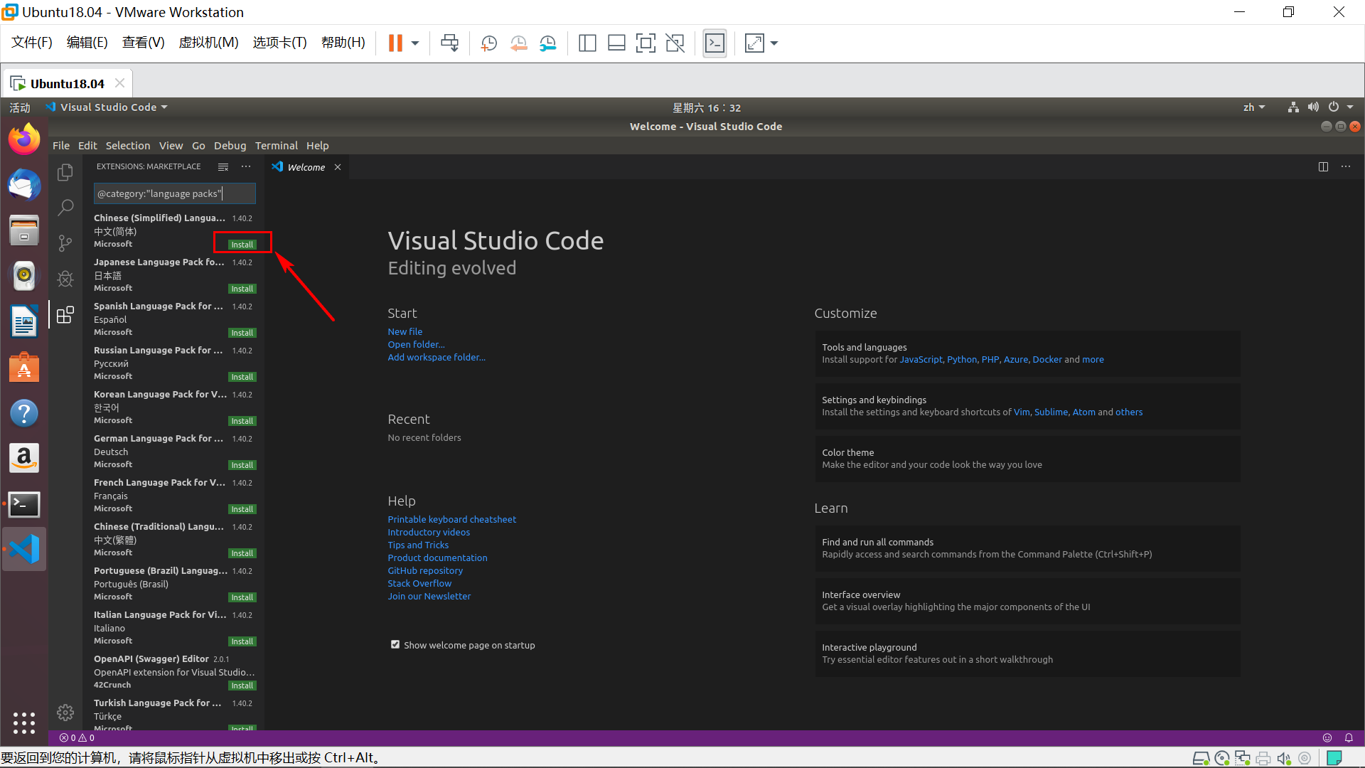Install Chinese (Simplified) language pack
This screenshot has height=768, width=1365.
pyautogui.click(x=242, y=245)
